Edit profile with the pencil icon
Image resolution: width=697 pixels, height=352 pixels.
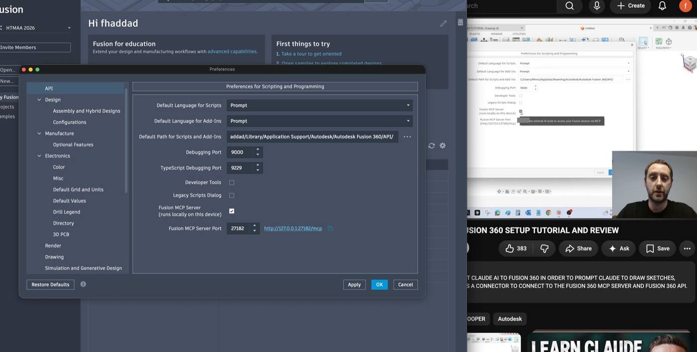[x=443, y=23]
